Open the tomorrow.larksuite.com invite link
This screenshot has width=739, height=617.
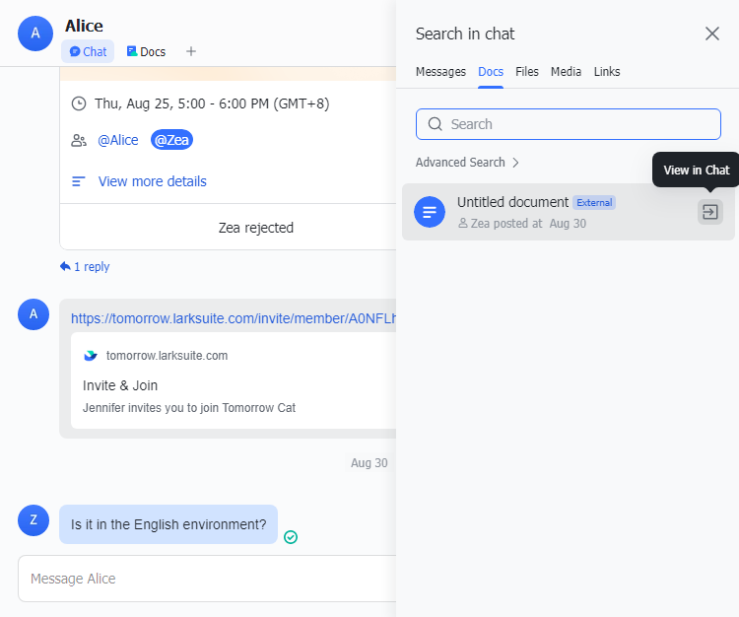click(233, 318)
